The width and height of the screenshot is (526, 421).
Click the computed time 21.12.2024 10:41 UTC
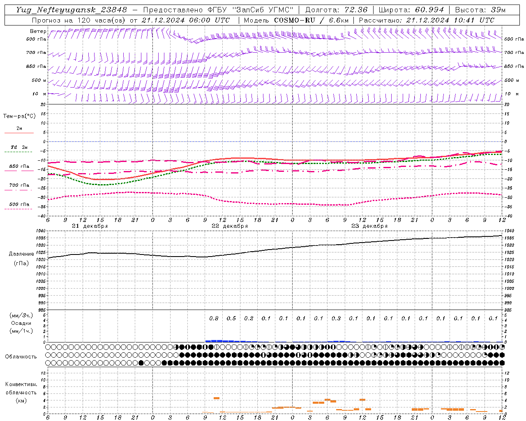(x=450, y=20)
